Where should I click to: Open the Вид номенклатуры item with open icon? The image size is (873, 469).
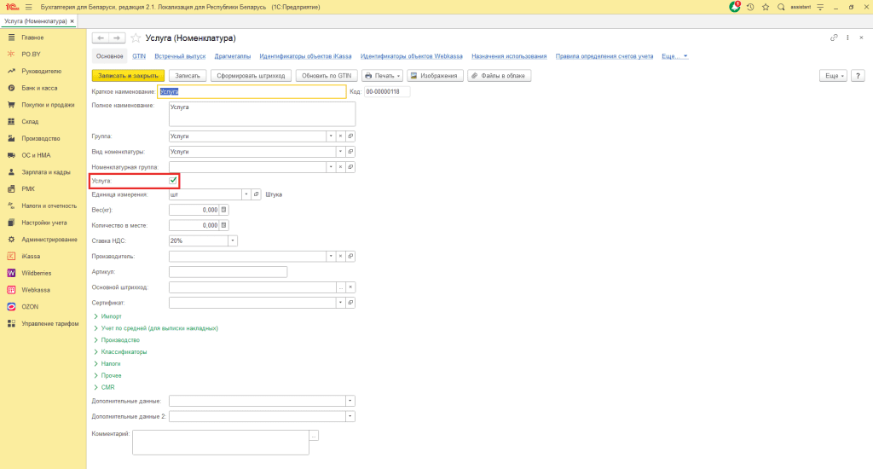(x=350, y=152)
